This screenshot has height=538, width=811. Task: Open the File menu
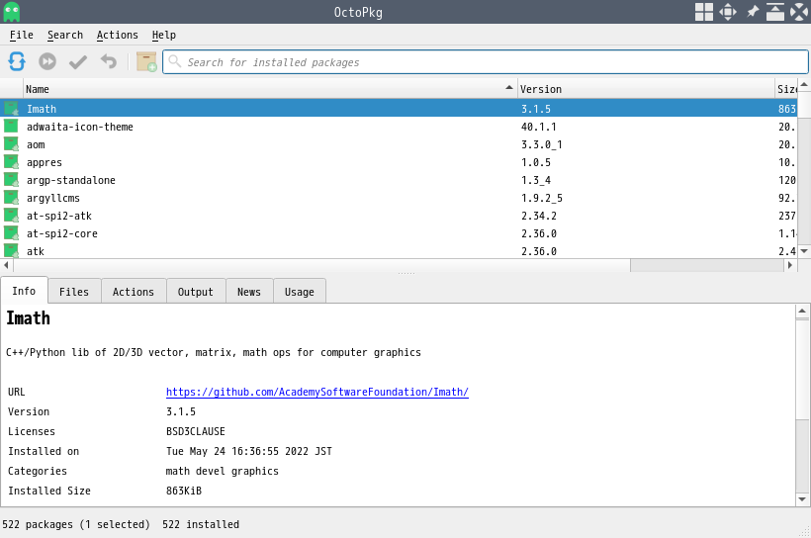21,35
